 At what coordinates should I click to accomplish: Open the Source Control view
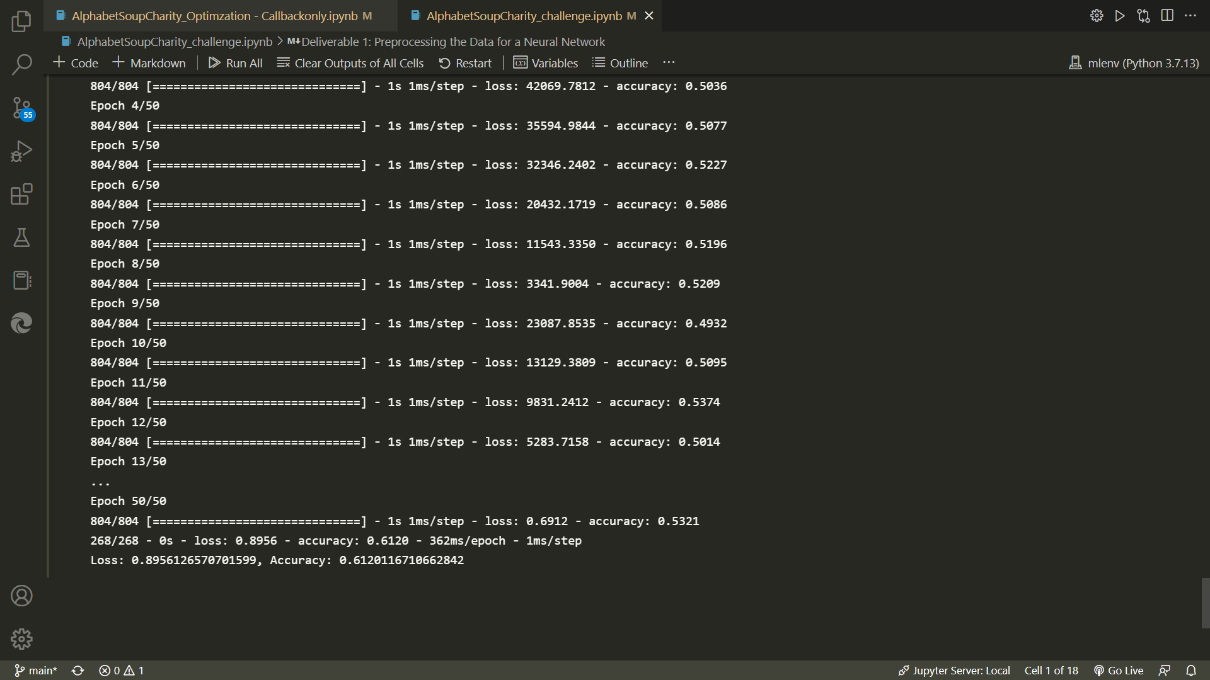tap(21, 108)
